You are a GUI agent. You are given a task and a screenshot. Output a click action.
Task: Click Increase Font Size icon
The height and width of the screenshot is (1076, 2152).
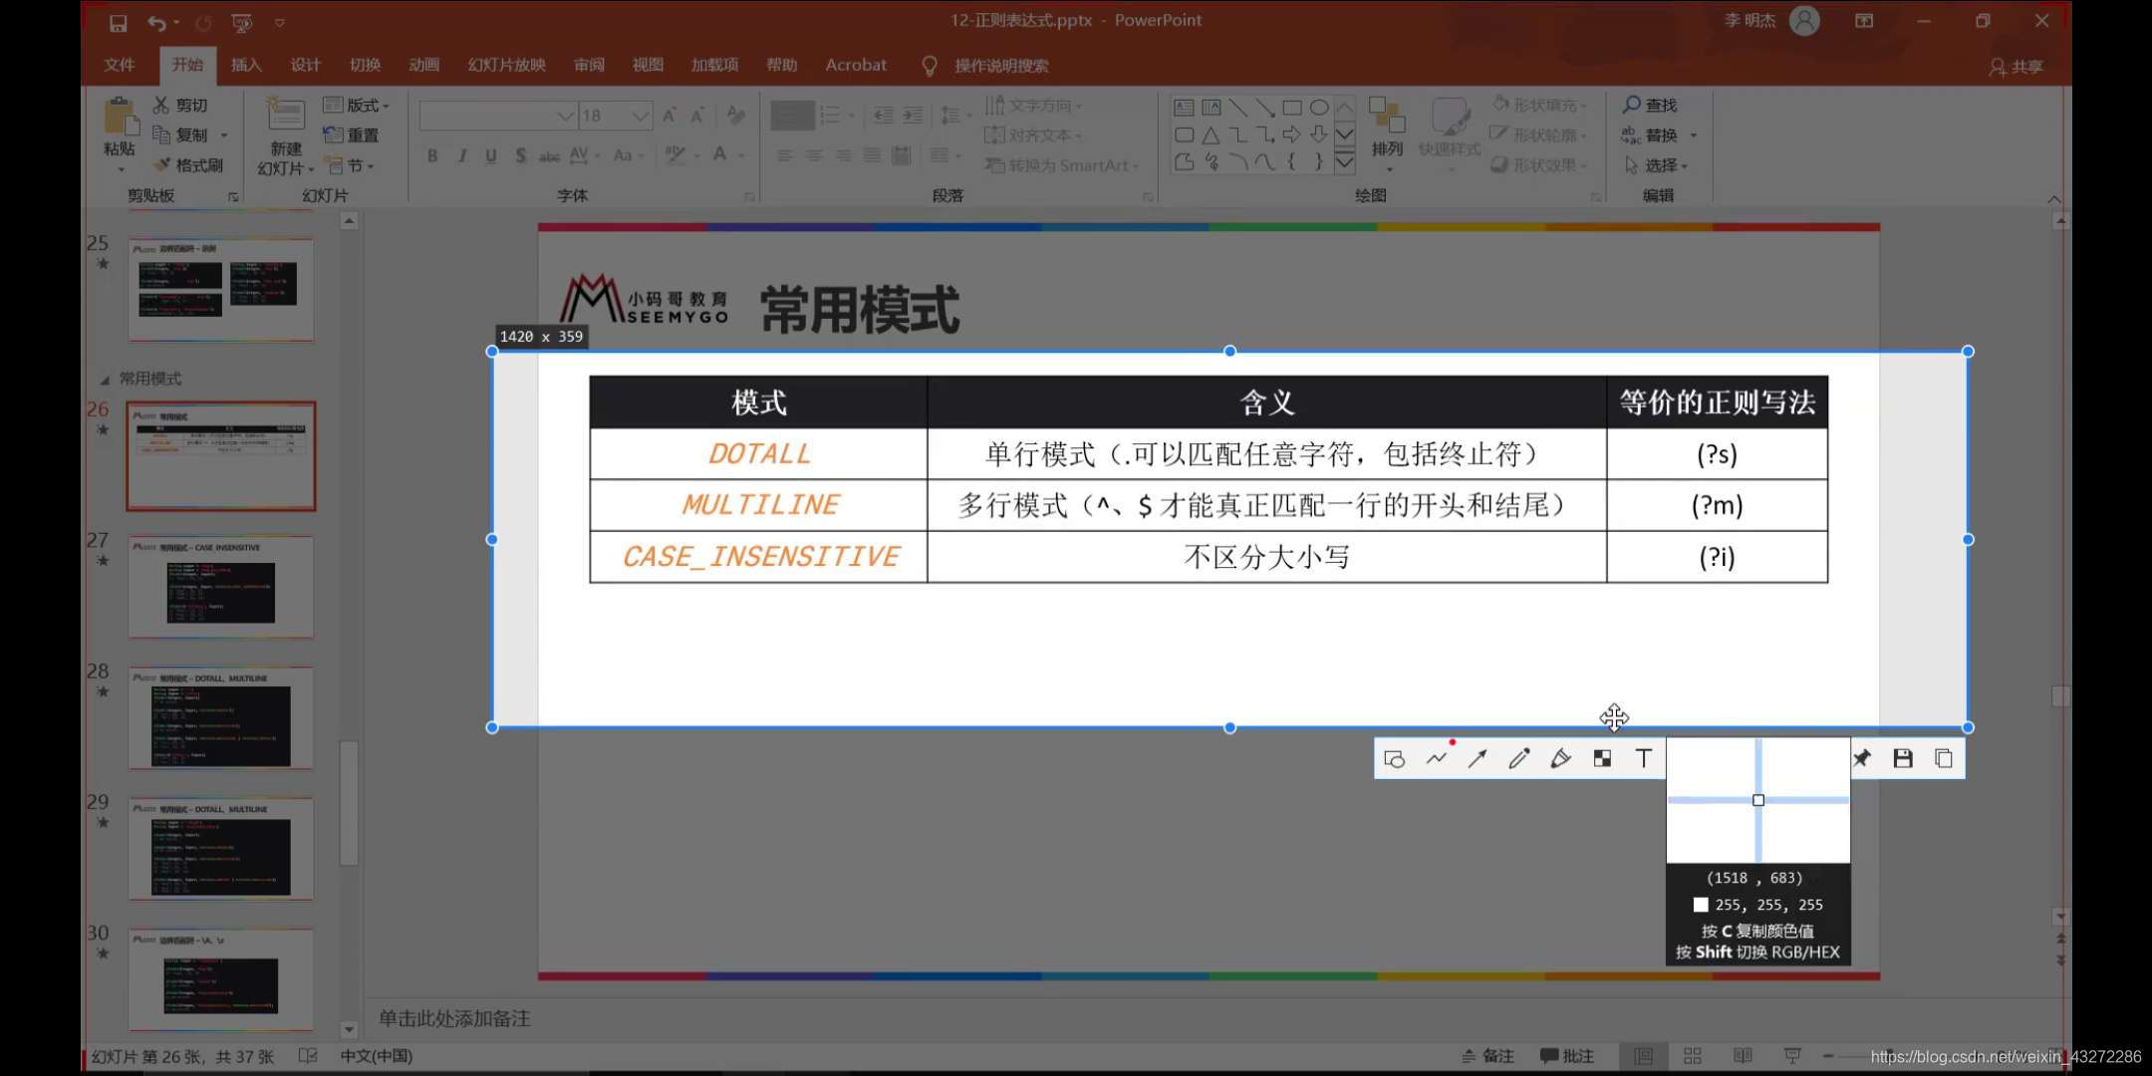670,116
